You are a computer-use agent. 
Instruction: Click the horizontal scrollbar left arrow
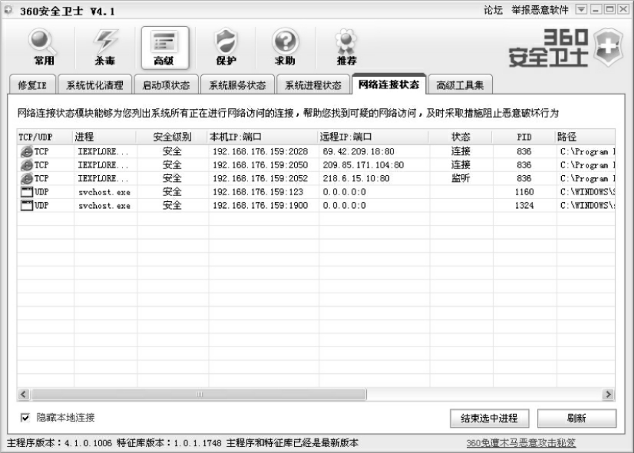(24, 394)
